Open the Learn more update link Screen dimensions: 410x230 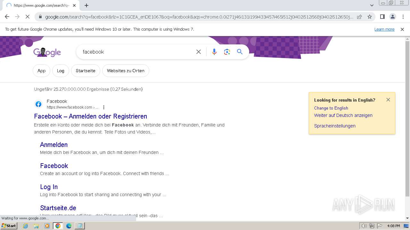[384, 29]
